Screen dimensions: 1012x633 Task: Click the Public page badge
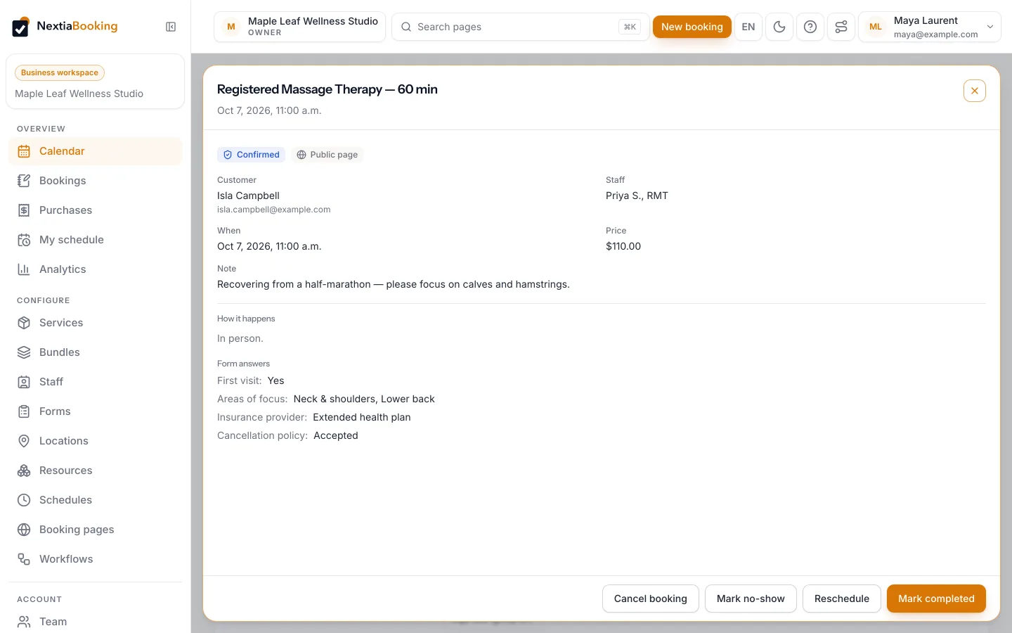327,155
